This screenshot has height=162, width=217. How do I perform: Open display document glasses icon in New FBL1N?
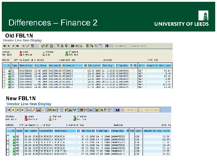[29, 110]
